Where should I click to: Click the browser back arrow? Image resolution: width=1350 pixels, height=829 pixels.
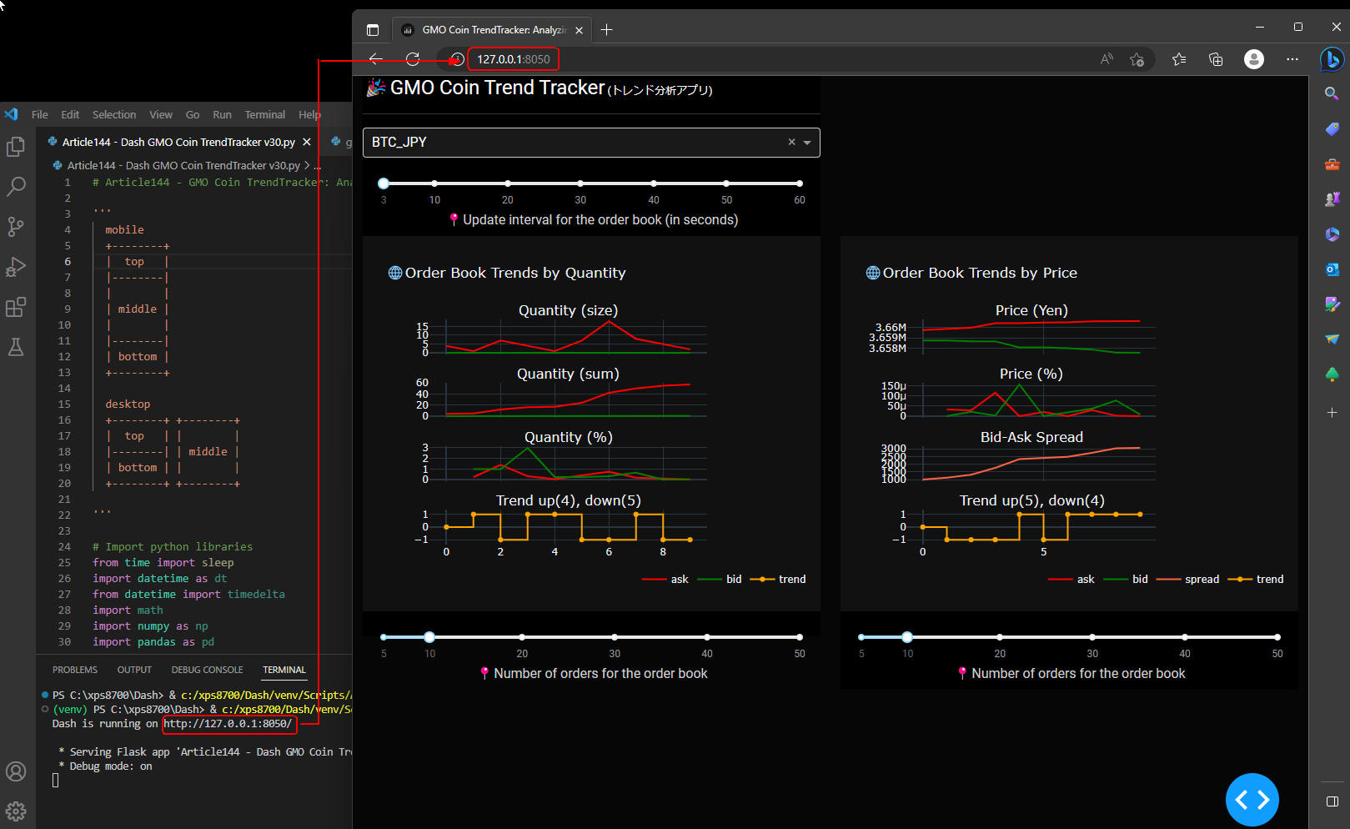[376, 59]
